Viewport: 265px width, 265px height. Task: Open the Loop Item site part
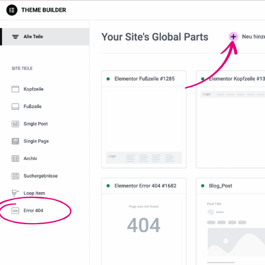(34, 193)
